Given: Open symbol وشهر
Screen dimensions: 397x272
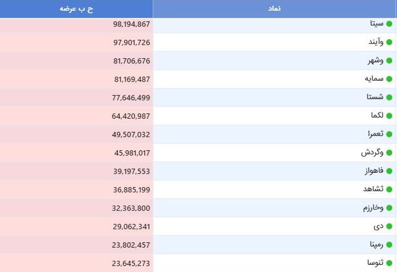Looking at the screenshot, I should [376, 61].
